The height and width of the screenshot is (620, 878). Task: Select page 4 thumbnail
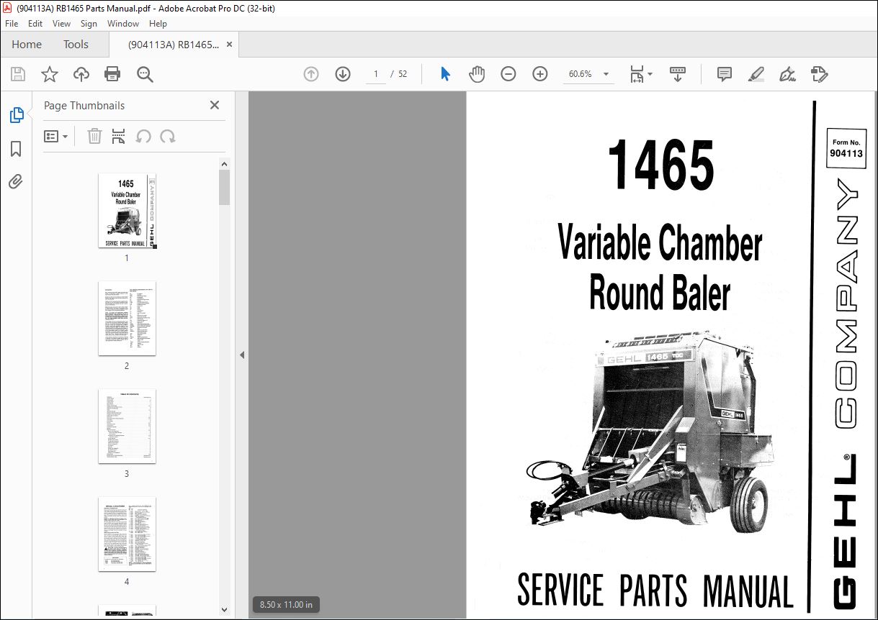coord(127,534)
